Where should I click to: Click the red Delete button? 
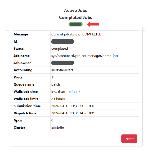coord(129,139)
